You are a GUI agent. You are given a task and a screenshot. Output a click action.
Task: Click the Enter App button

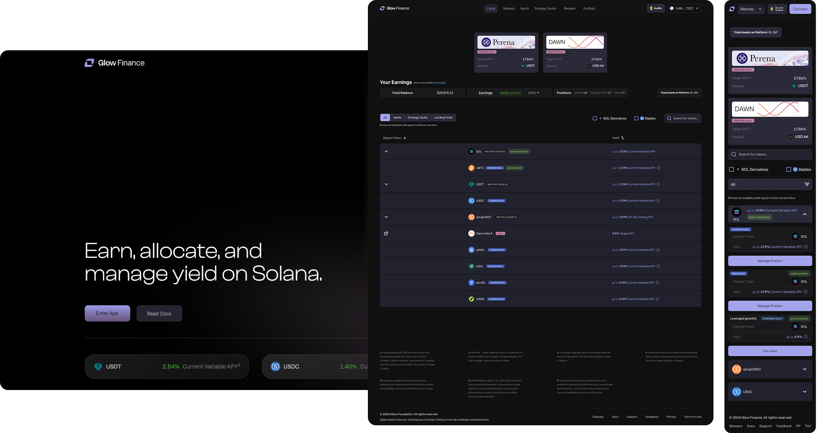pyautogui.click(x=107, y=313)
